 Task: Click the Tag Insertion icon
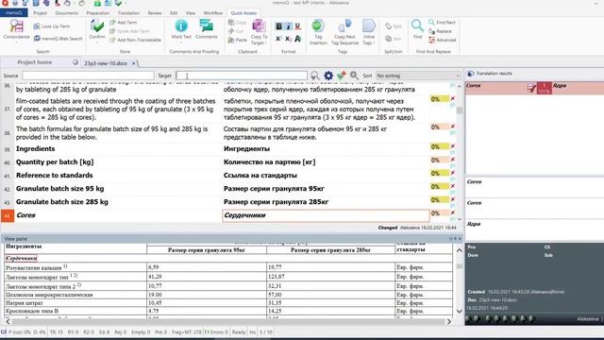tap(318, 25)
